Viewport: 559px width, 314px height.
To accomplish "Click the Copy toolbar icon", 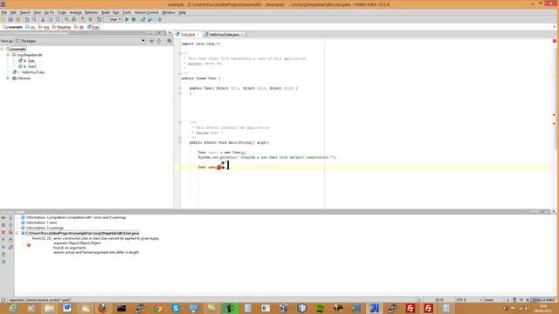I will pyautogui.click(x=51, y=19).
